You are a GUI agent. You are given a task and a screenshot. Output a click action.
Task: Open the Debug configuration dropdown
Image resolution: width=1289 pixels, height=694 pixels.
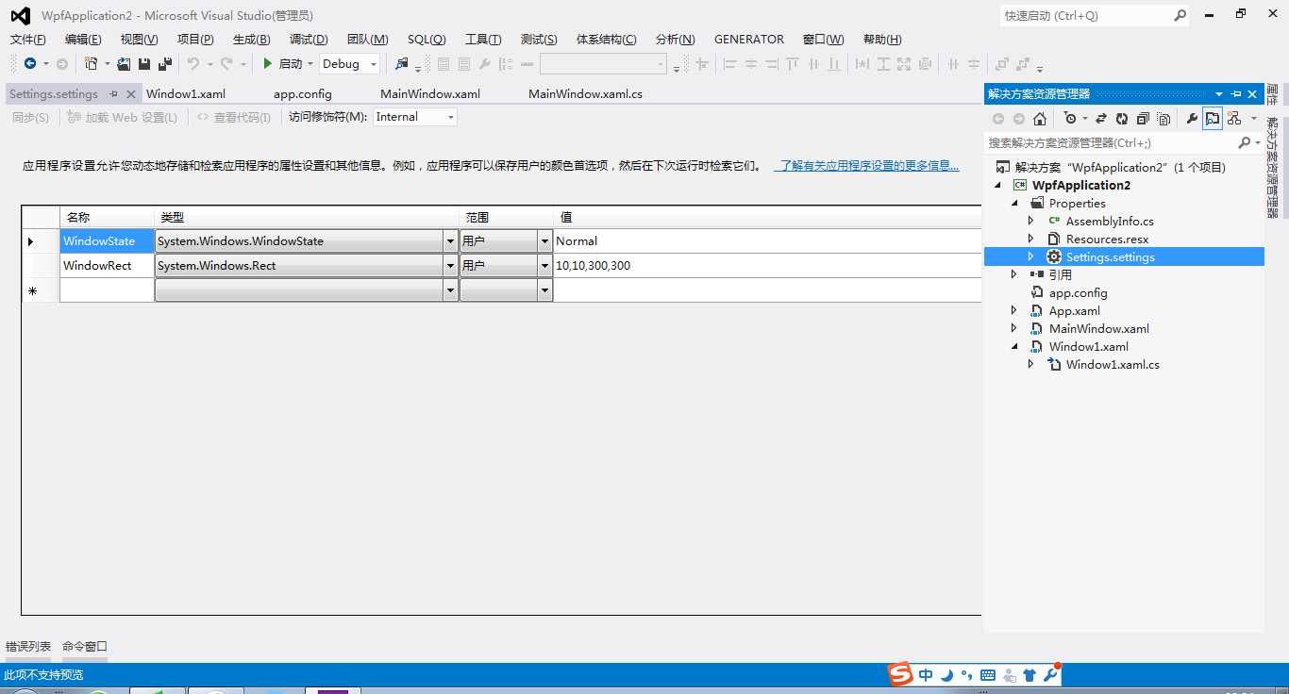click(374, 64)
